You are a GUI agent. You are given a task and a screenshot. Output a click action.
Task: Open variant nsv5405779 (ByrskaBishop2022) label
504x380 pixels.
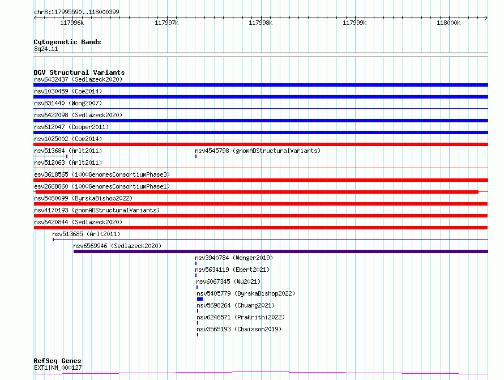[246, 293]
